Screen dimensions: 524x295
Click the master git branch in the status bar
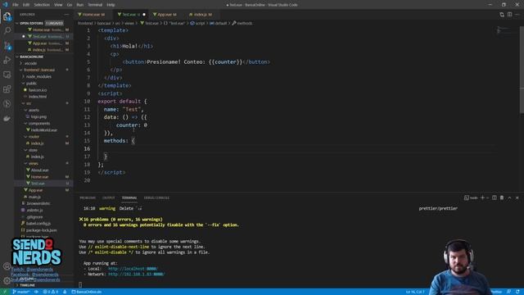point(21,292)
